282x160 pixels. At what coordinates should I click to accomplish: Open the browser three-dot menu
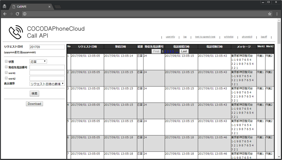coord(277,14)
